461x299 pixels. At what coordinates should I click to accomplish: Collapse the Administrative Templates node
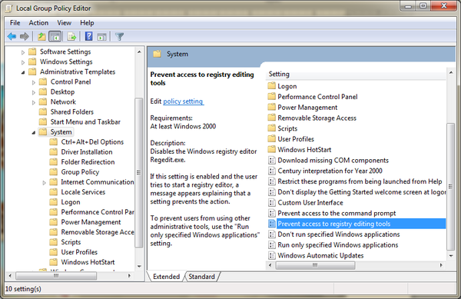(x=23, y=72)
